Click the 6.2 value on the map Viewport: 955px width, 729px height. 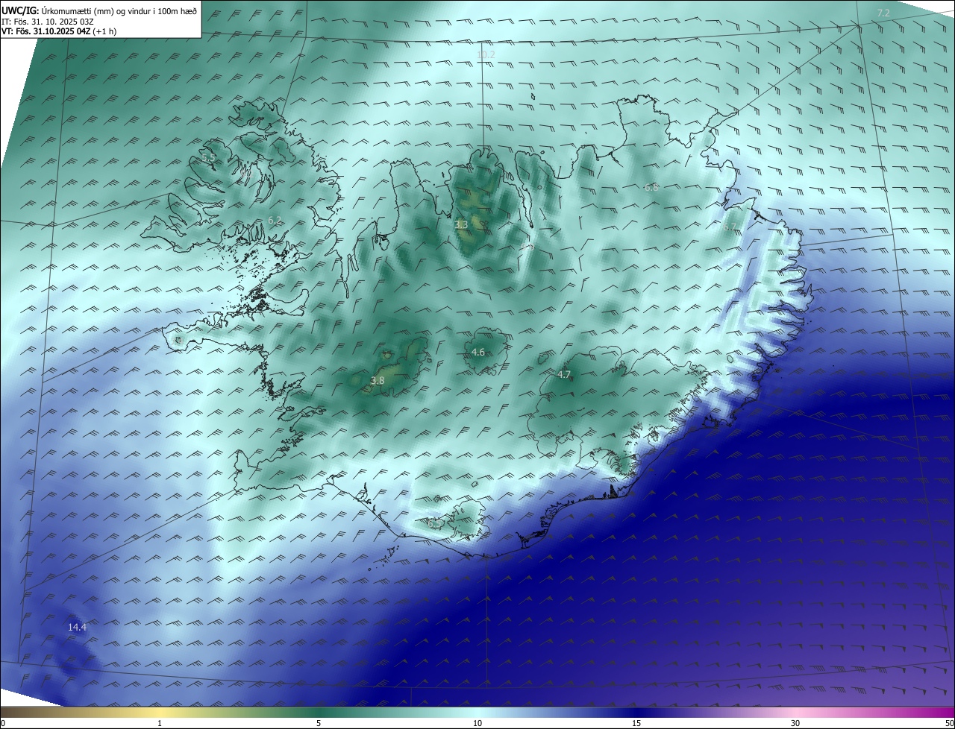coord(275,220)
